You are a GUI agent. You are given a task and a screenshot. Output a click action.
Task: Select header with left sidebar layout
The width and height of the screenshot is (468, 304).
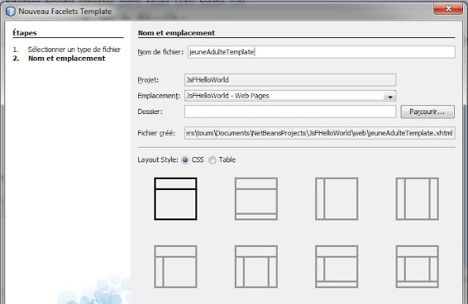[x=175, y=267]
